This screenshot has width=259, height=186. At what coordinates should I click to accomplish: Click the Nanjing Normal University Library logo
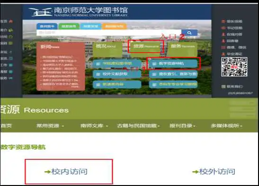click(78, 12)
